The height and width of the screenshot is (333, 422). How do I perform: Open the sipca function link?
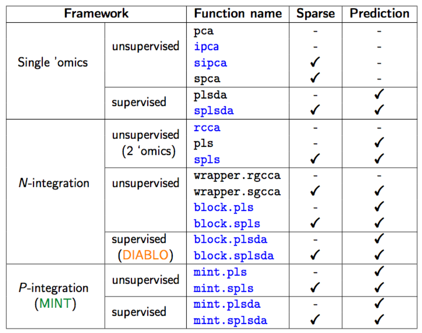[210, 63]
